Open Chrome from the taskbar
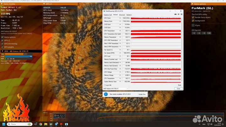Viewport: 226px width, 127px height. pyautogui.click(x=40, y=124)
